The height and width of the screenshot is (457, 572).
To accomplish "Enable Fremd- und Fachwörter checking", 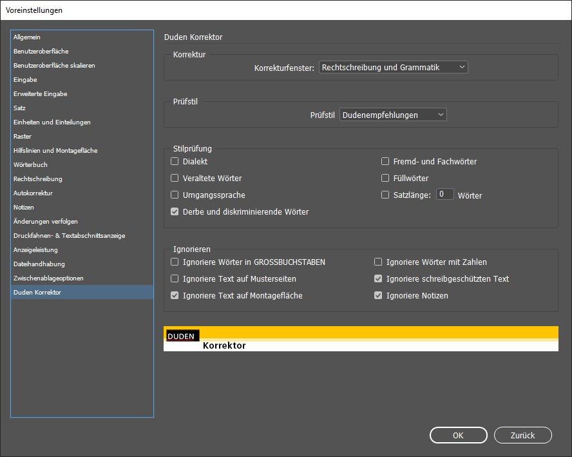I will coord(385,161).
